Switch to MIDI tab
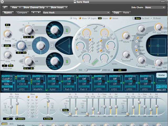 11,124
